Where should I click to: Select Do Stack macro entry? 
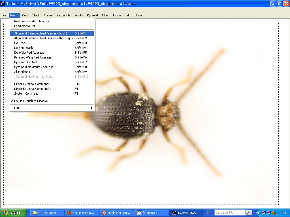tap(20, 43)
